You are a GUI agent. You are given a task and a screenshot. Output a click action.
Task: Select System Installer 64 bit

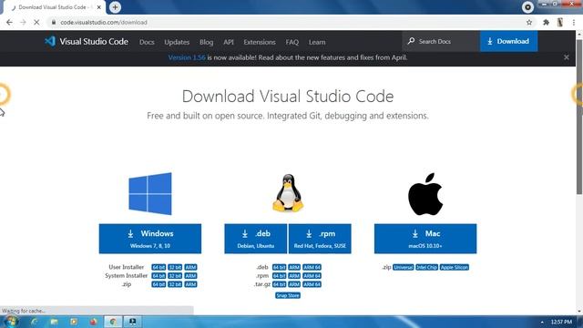(159, 275)
